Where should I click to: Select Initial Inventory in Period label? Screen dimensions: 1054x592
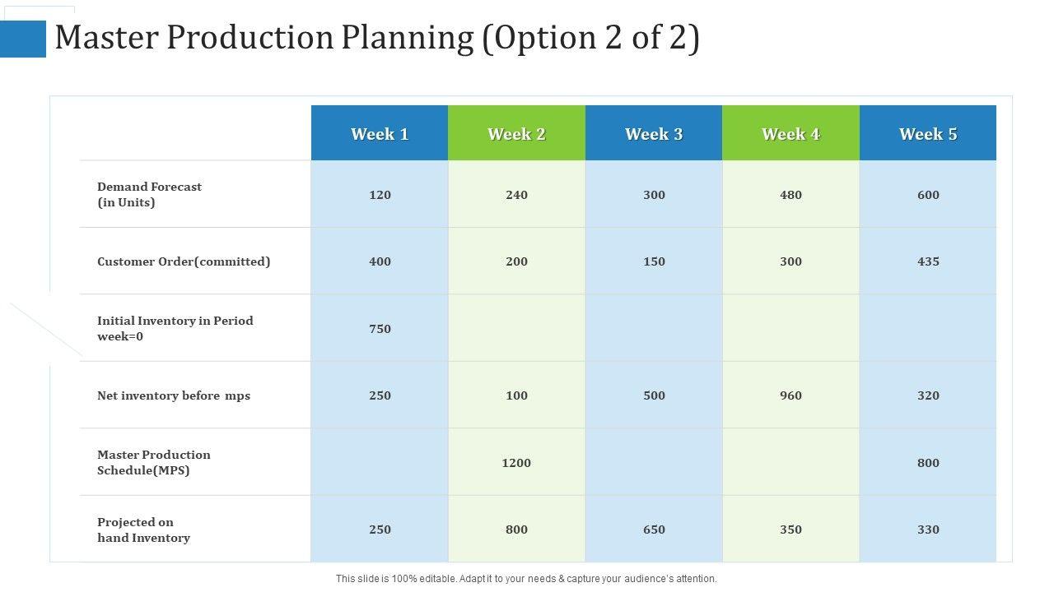point(175,329)
